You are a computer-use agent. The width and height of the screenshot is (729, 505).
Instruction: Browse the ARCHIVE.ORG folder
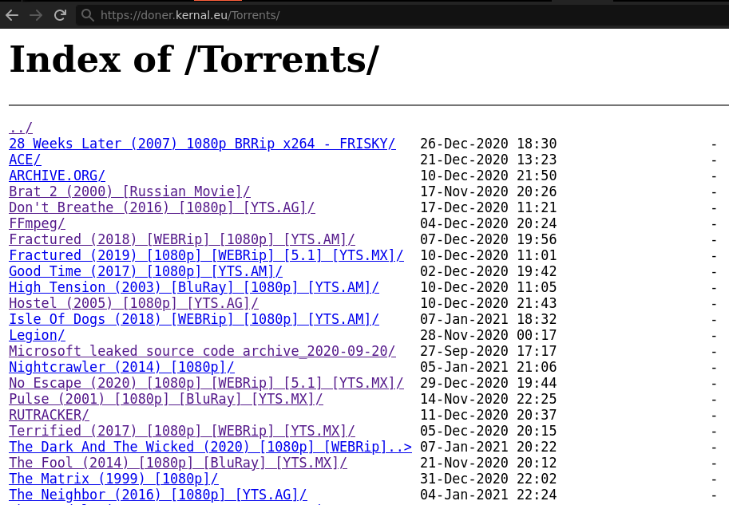coord(57,176)
